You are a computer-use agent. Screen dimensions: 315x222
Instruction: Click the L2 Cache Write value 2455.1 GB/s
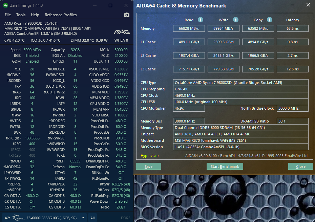point(224,56)
